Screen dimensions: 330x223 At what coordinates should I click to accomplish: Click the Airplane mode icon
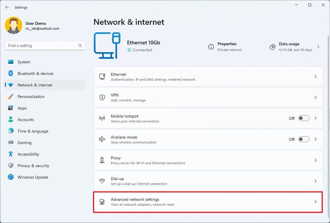coord(102,139)
